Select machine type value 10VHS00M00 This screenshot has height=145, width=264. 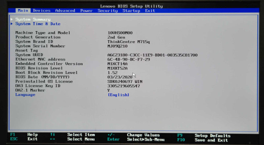[x=120, y=33]
